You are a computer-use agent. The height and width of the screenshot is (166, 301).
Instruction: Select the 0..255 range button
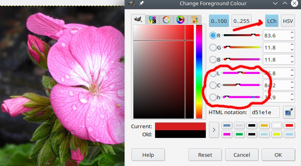(x=241, y=21)
